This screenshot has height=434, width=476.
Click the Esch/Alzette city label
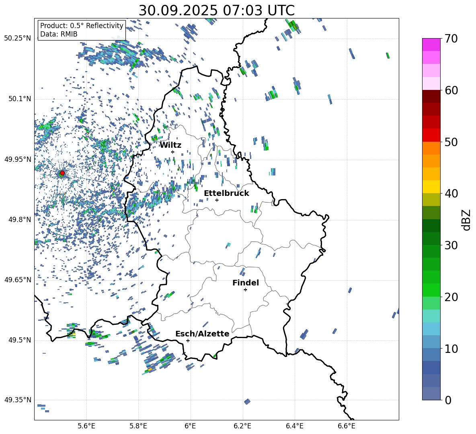pyautogui.click(x=202, y=334)
